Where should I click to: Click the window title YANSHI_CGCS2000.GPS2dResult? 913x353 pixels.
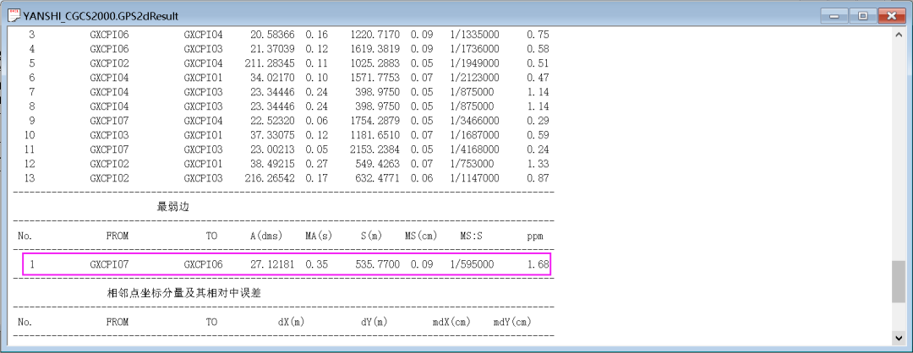click(101, 16)
